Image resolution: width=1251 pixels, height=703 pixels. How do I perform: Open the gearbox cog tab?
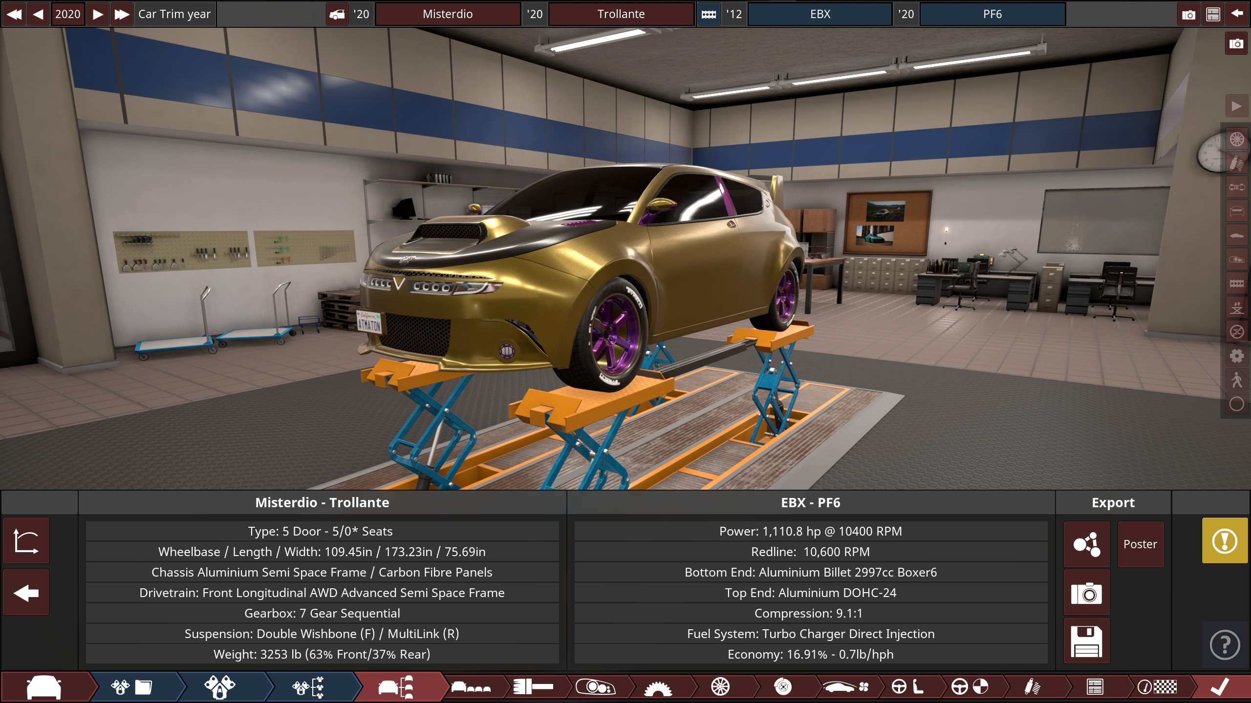(658, 687)
